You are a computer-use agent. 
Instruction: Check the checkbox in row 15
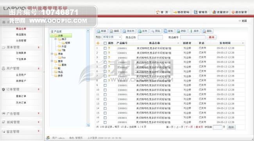(105, 113)
